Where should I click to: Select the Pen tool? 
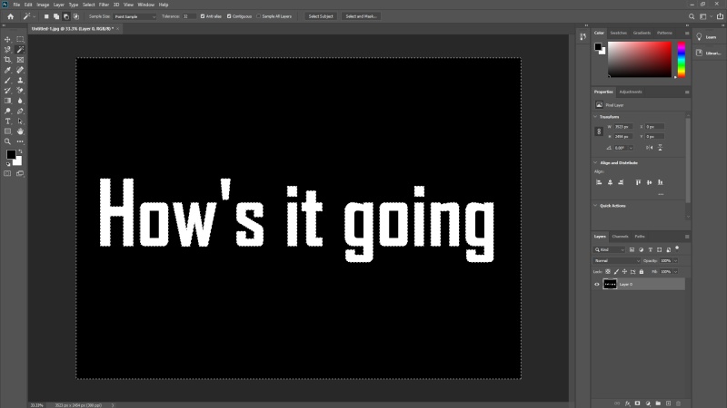(x=20, y=111)
